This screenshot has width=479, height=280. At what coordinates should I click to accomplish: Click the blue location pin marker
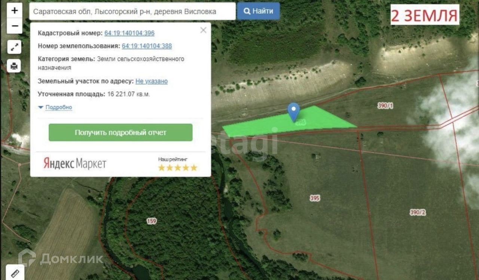pyautogui.click(x=293, y=112)
